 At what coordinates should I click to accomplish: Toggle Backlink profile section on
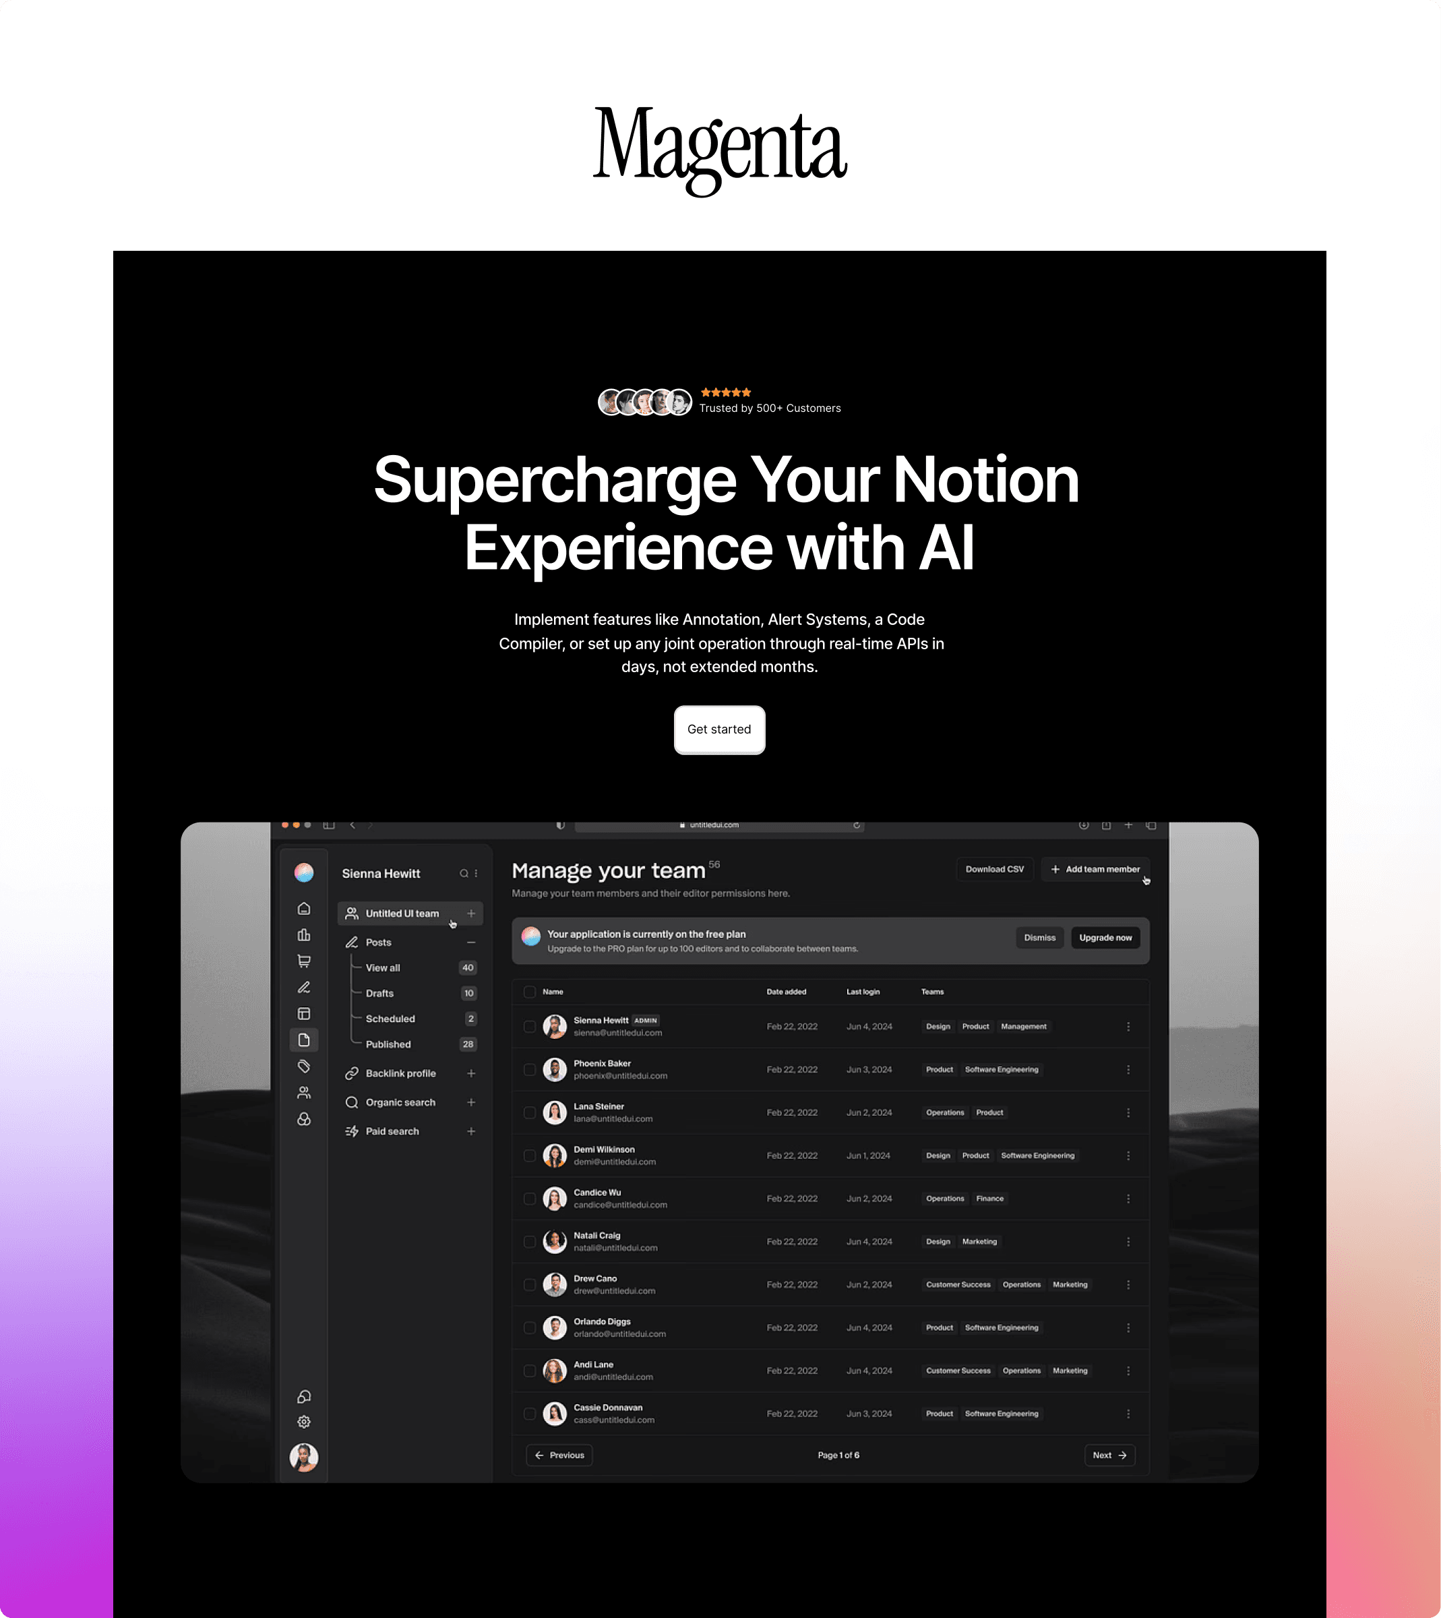point(473,1073)
